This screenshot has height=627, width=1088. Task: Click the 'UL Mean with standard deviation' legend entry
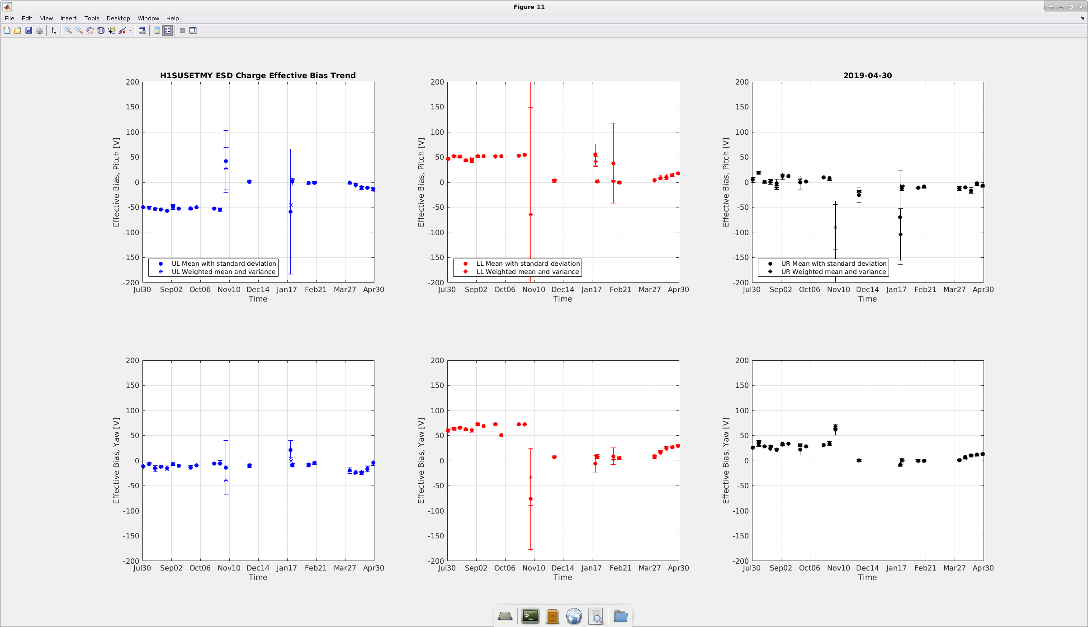224,264
